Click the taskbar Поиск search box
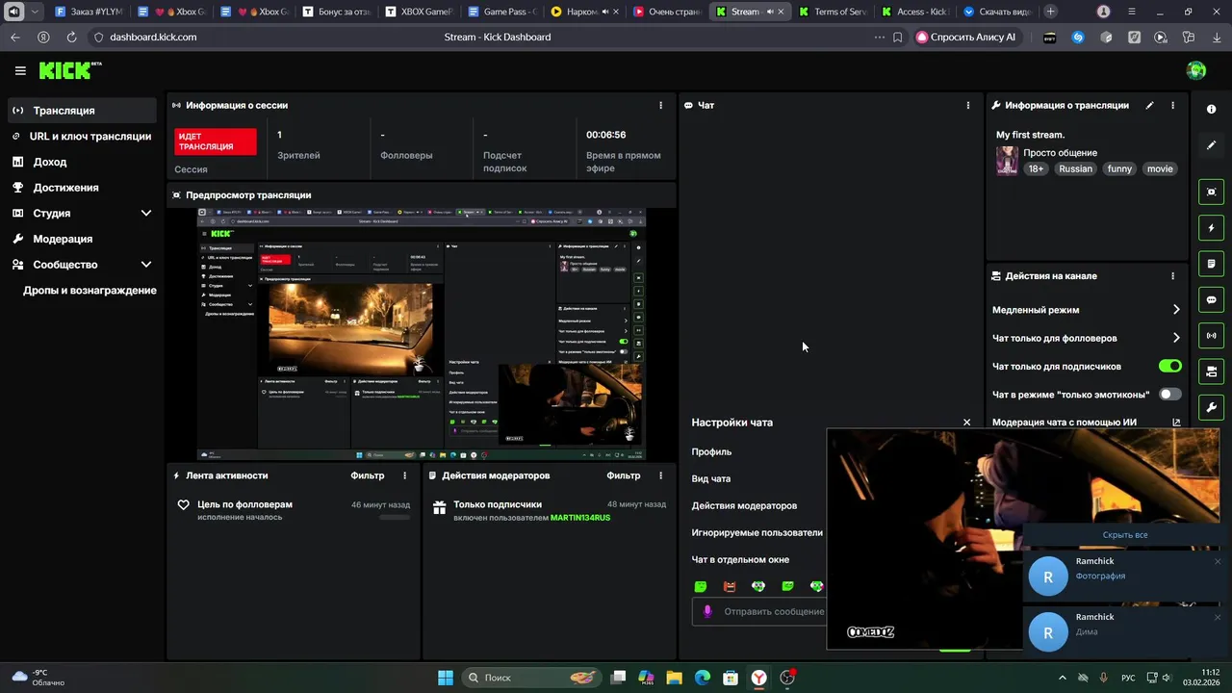Viewport: 1232px width, 693px height. pyautogui.click(x=531, y=678)
